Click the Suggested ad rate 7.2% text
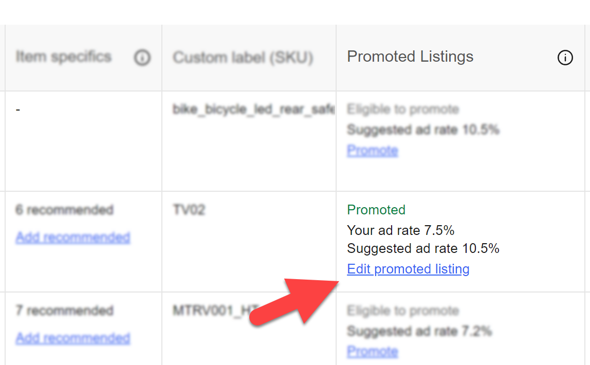 419,331
